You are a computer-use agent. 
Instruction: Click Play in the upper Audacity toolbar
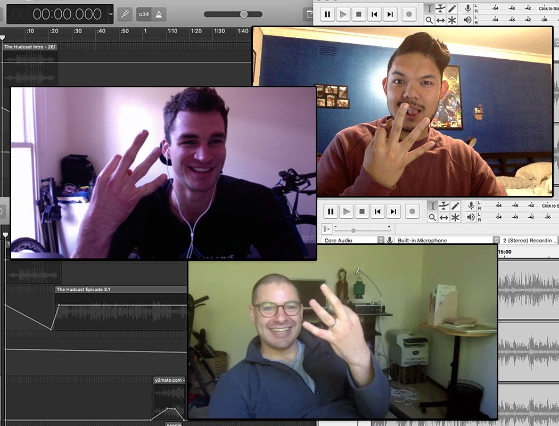tap(343, 14)
